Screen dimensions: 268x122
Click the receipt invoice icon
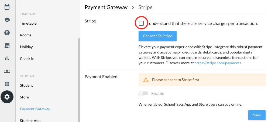[7, 45]
